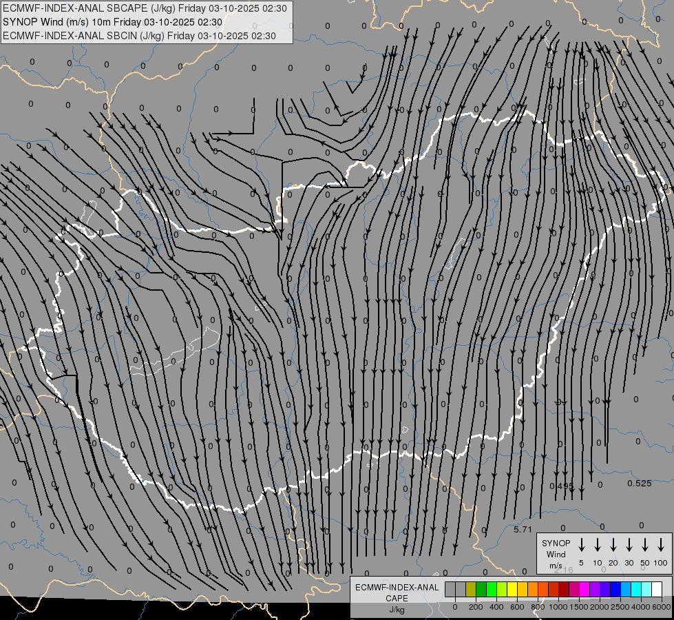Click the 1500 tick label on CAPE scale
This screenshot has width=674, height=620.
tap(579, 607)
